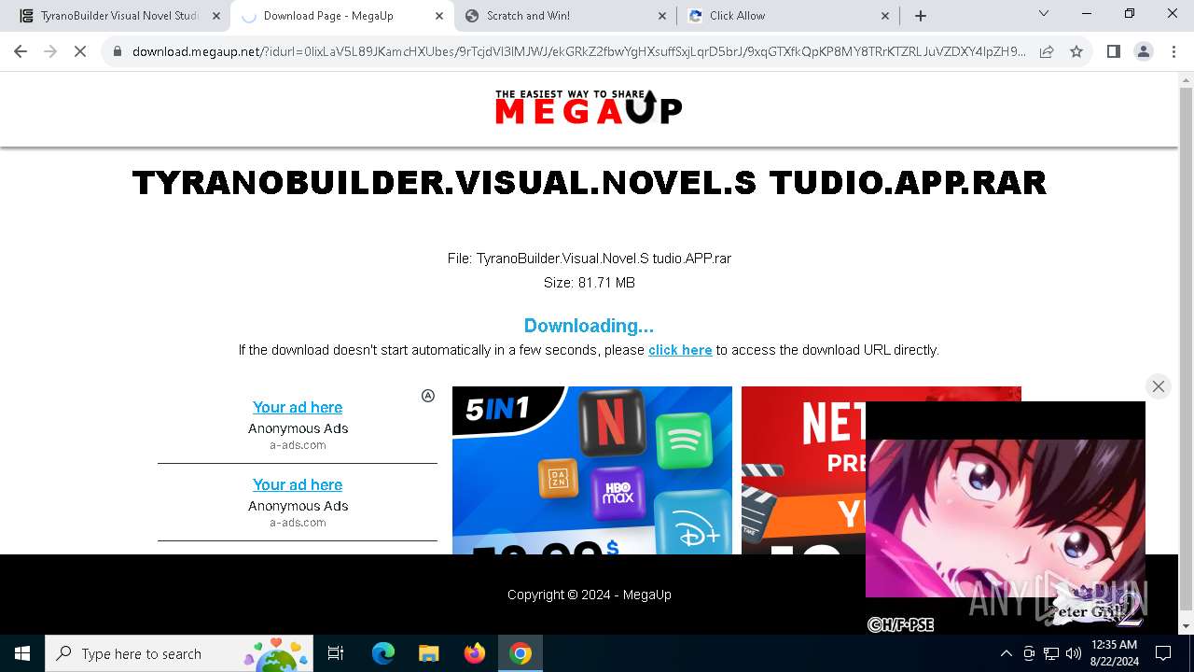Open Task View on taskbar
This screenshot has width=1194, height=672.
336,653
